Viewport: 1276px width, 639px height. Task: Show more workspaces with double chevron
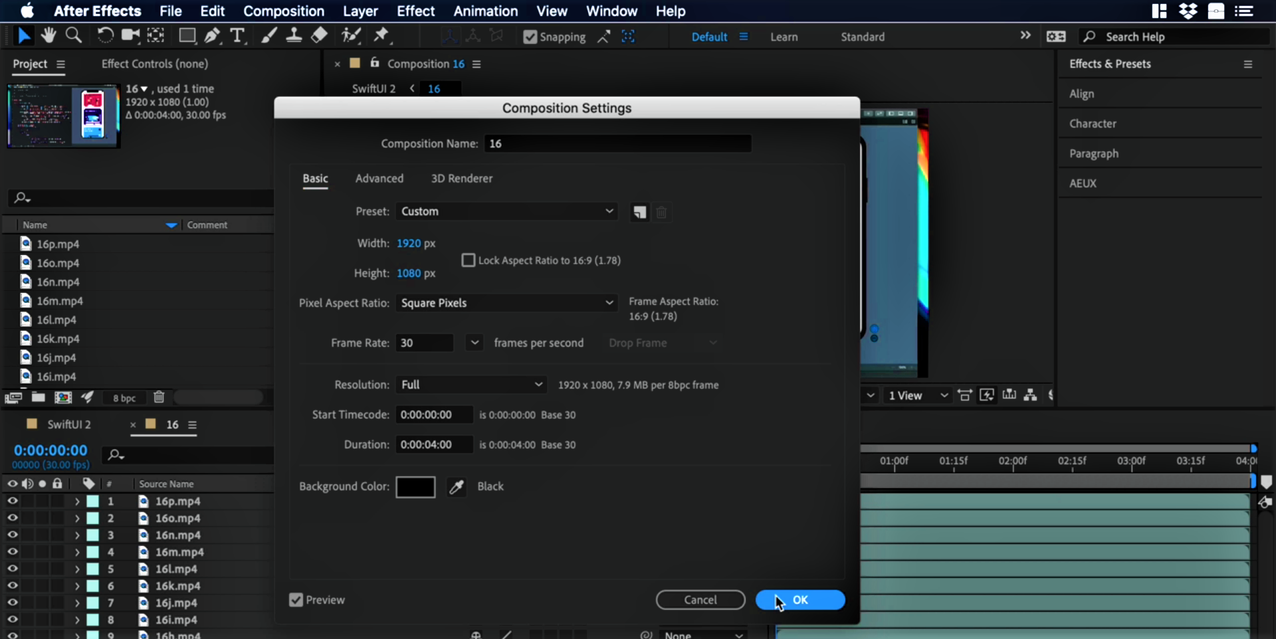(1025, 35)
